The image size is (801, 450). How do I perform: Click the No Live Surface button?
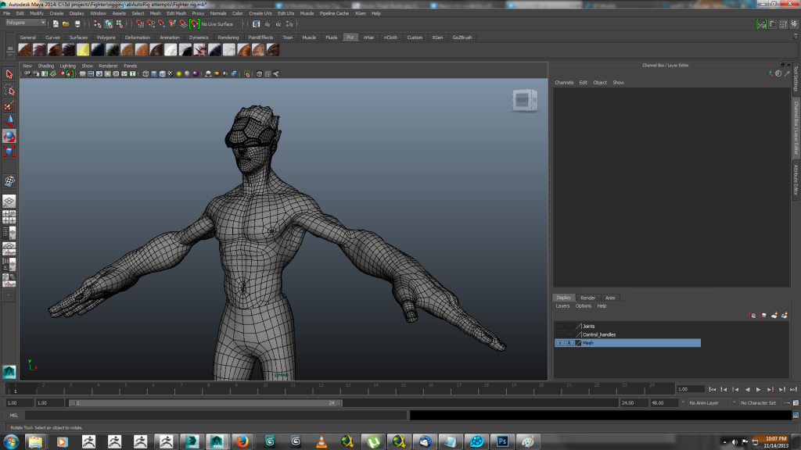click(217, 24)
